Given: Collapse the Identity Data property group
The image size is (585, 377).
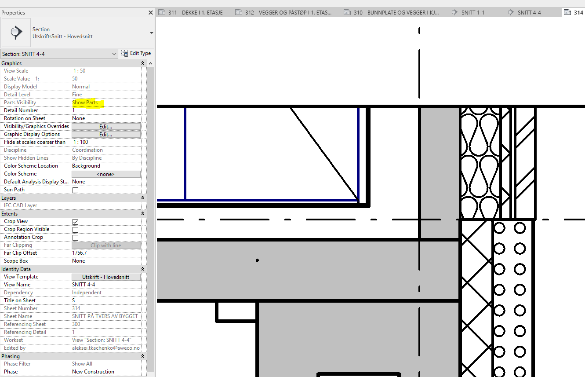Looking at the screenshot, I should click(142, 269).
